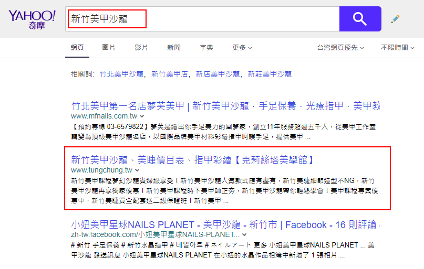Open the 字典 tab
Screen dimensions: 424x269
point(206,48)
